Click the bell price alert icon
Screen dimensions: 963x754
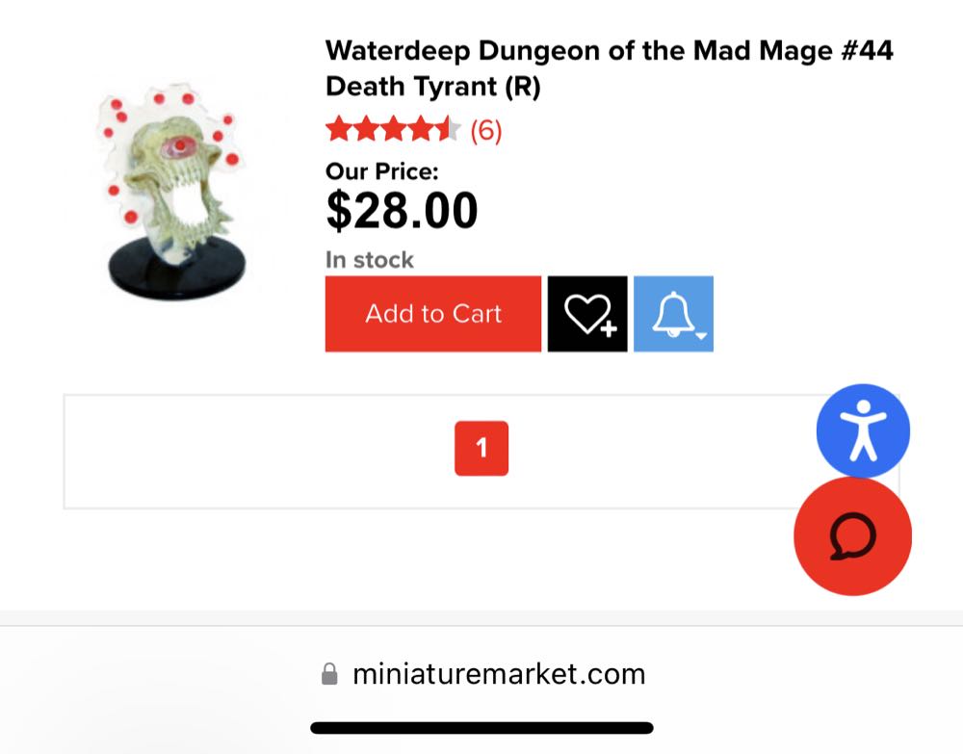[x=673, y=314]
